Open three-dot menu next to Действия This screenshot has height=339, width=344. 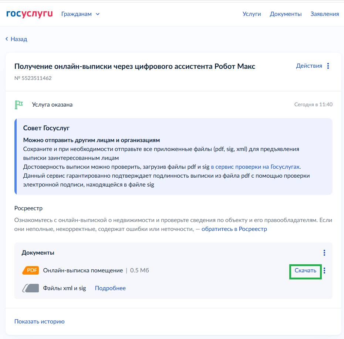tap(328, 66)
